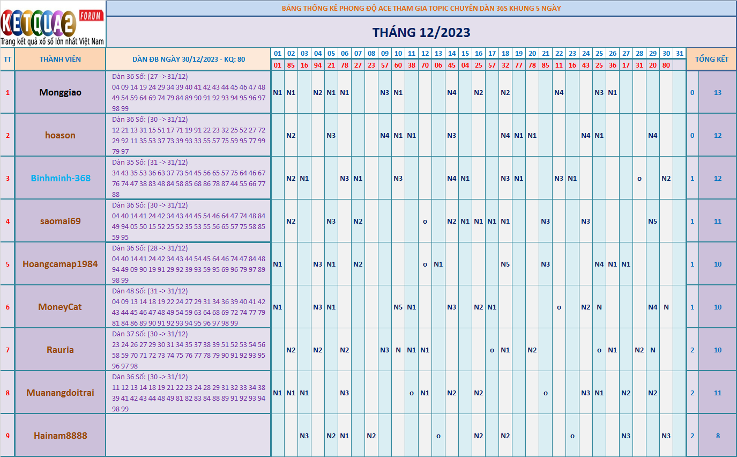Select member hoason in row 2
The image size is (737, 457).
point(60,135)
